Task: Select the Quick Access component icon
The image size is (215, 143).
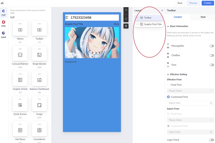Action: [x=20, y=105]
